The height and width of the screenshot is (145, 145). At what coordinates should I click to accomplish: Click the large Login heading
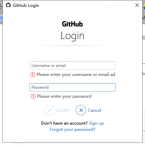[x=72, y=36]
